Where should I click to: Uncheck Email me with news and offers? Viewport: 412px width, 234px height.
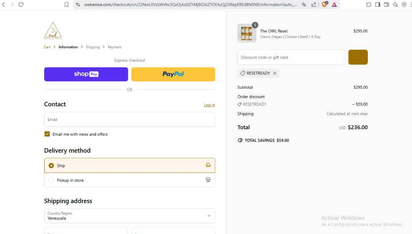point(47,134)
